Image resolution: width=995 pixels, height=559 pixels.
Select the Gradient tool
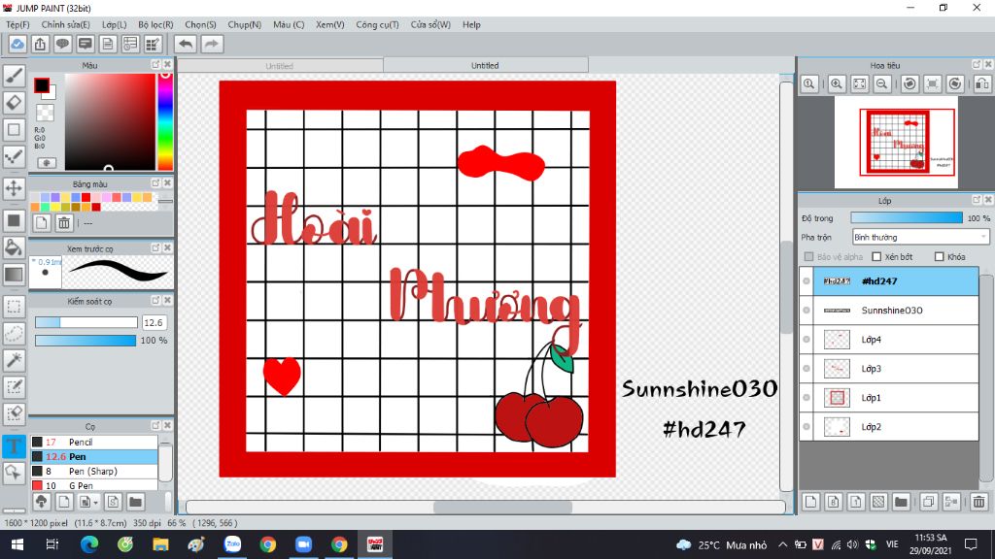point(14,275)
